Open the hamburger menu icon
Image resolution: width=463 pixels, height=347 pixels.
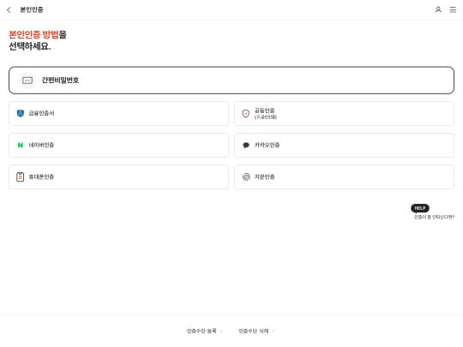[x=453, y=9]
